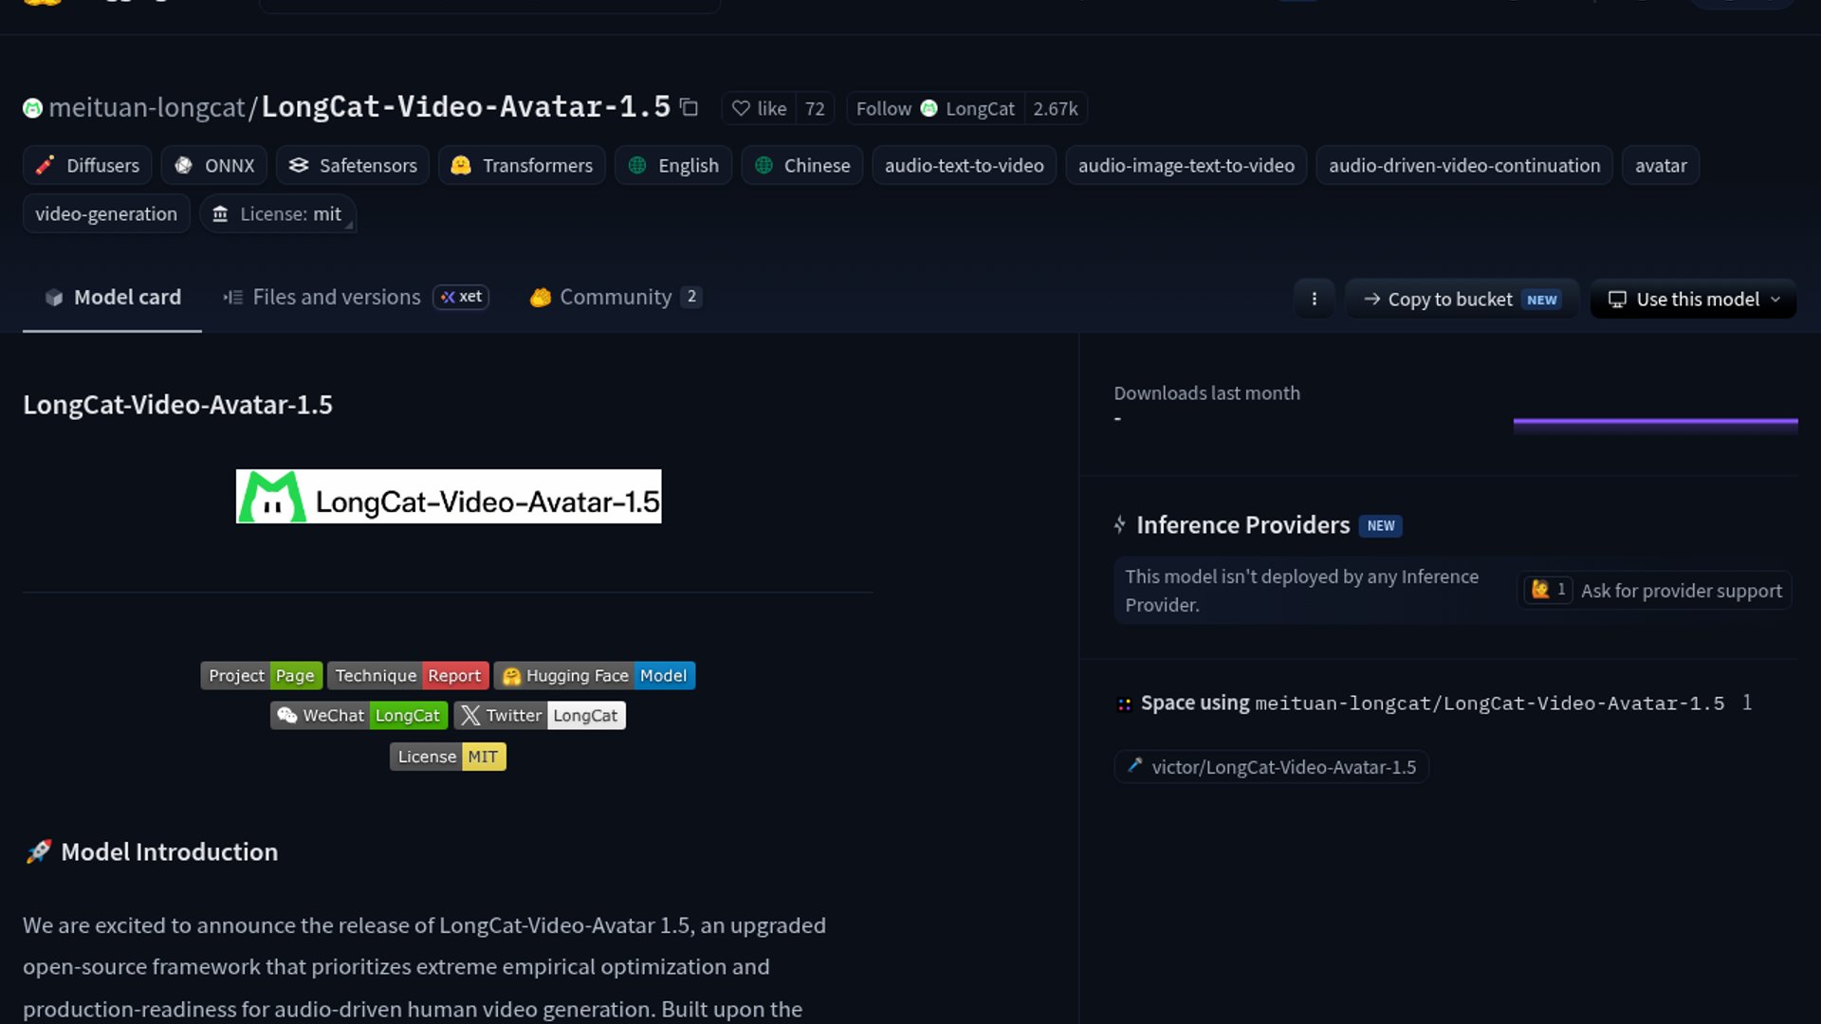
Task: Open the Project Page badge
Action: [x=262, y=675]
